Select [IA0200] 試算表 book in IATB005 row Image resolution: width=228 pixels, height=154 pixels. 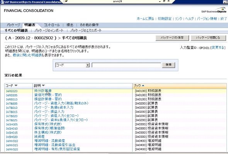146,103
